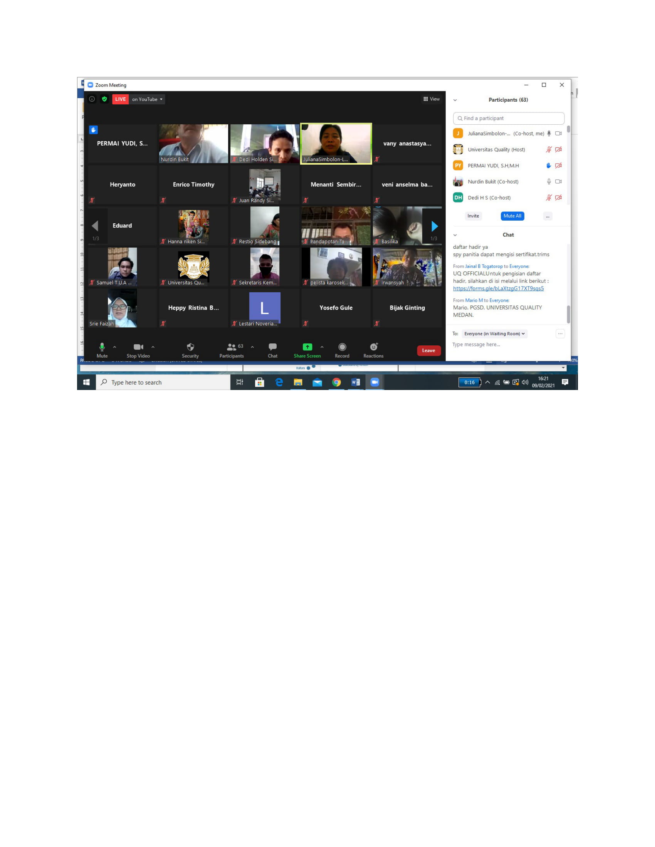This screenshot has height=847, width=655.
Task: Toggle Universitas Quality (Host) video icon
Action: point(558,149)
